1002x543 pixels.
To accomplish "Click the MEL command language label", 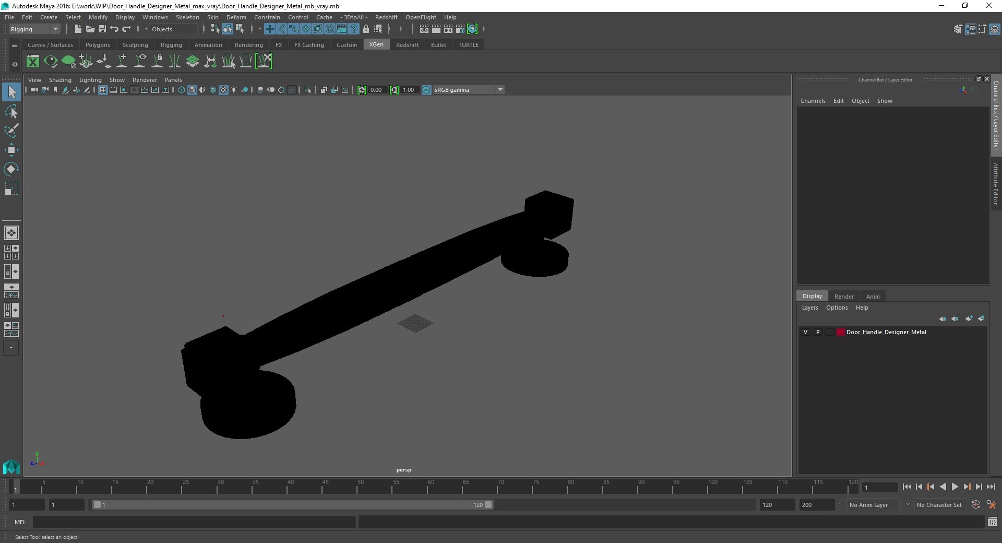I will (x=20, y=522).
